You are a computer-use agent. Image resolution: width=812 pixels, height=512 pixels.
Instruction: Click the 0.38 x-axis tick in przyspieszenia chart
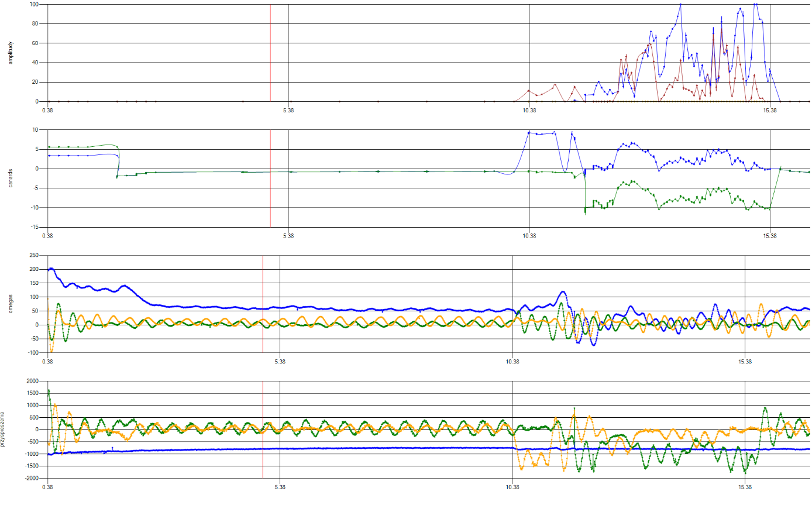click(47, 487)
